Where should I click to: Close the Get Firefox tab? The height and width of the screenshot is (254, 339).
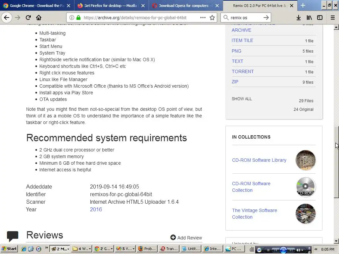pyautogui.click(x=143, y=6)
